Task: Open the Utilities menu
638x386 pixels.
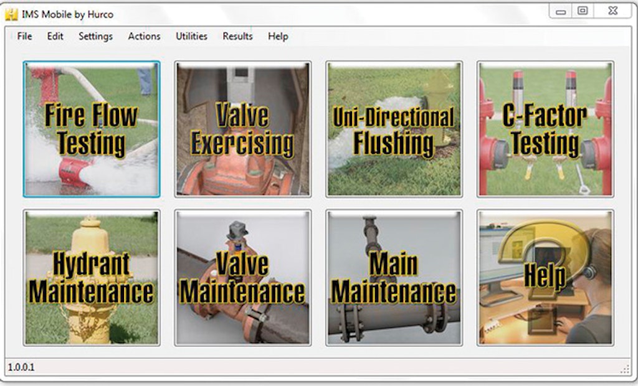Action: tap(191, 36)
